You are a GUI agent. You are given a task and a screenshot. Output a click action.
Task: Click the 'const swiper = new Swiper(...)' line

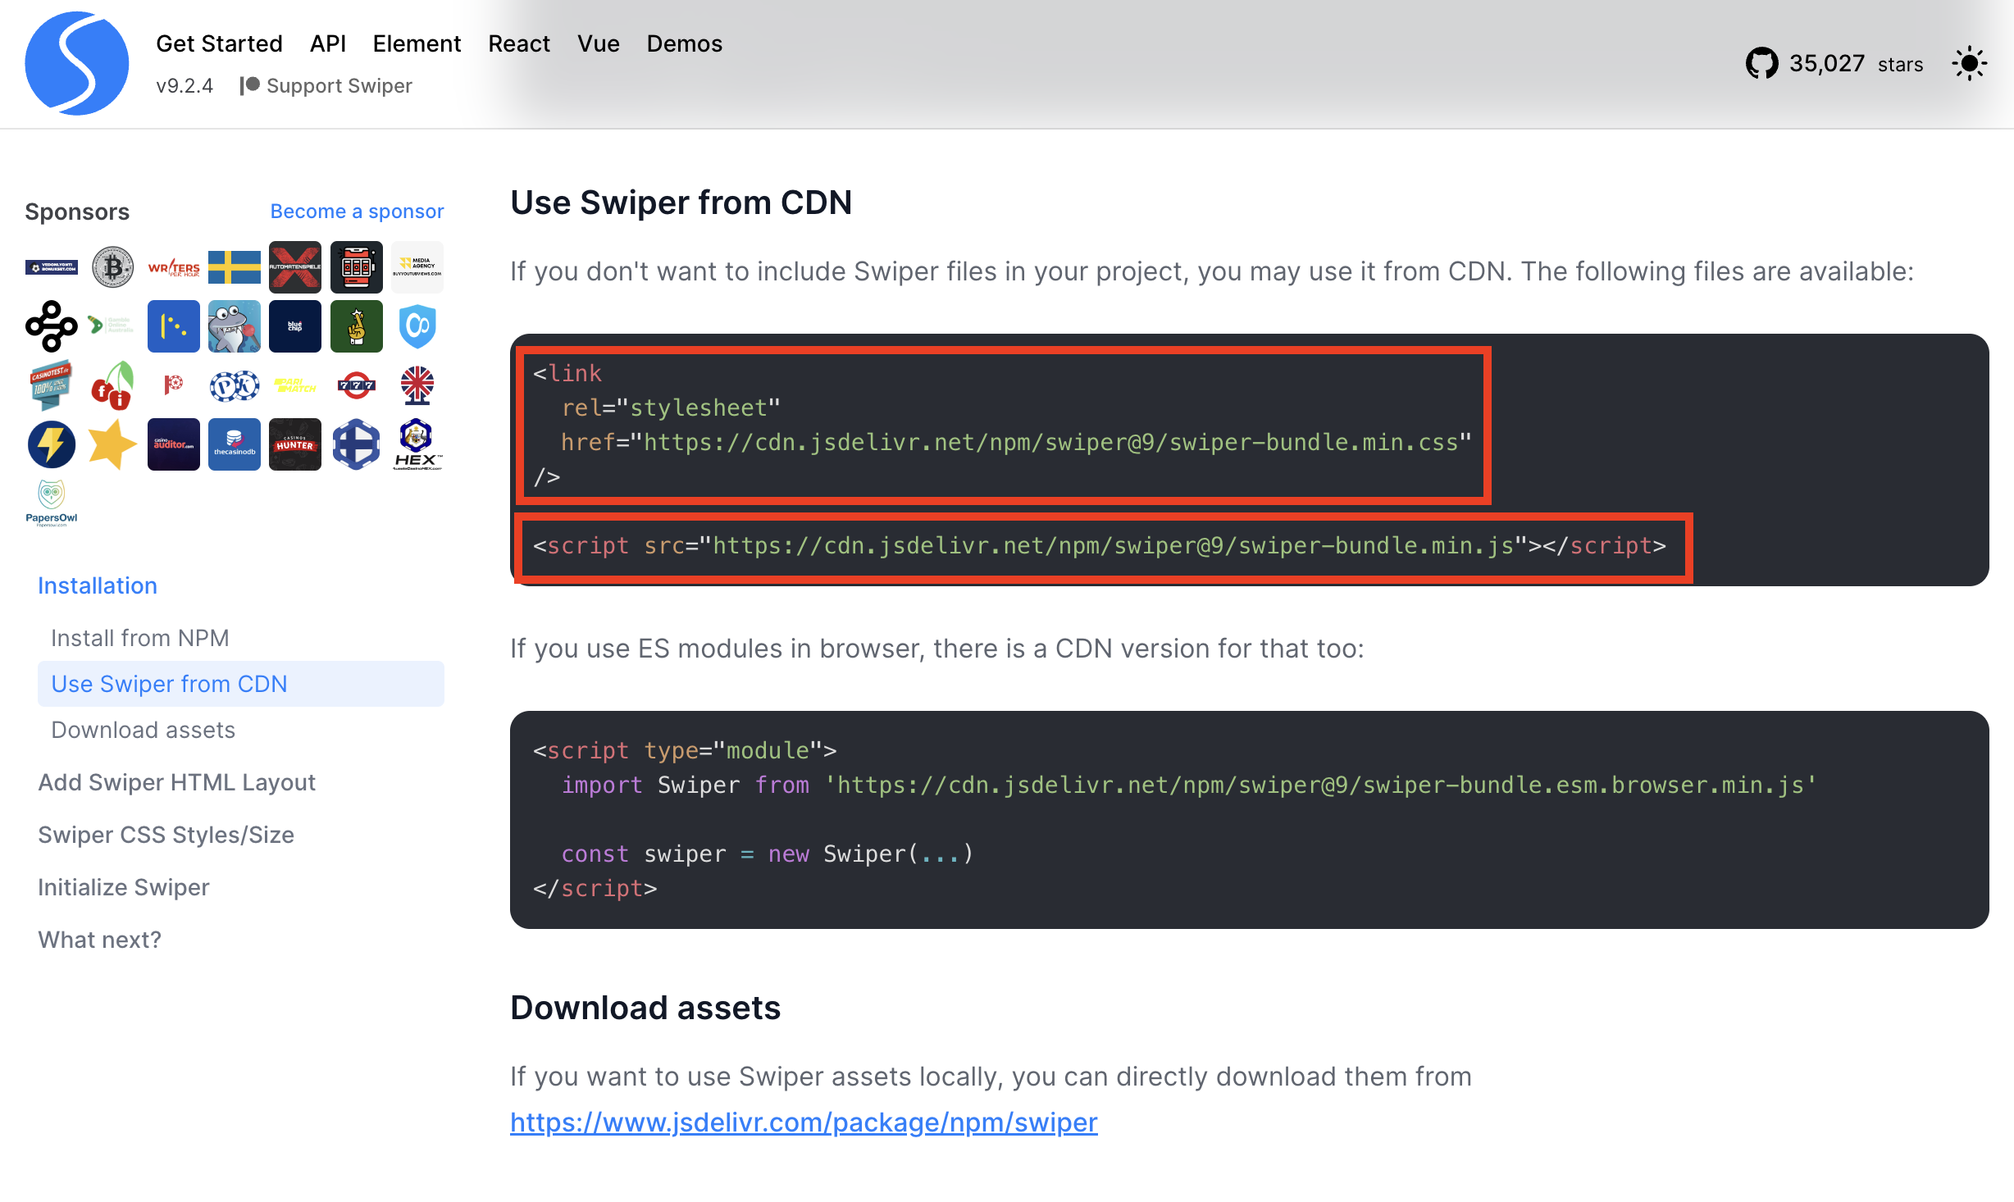pos(768,854)
